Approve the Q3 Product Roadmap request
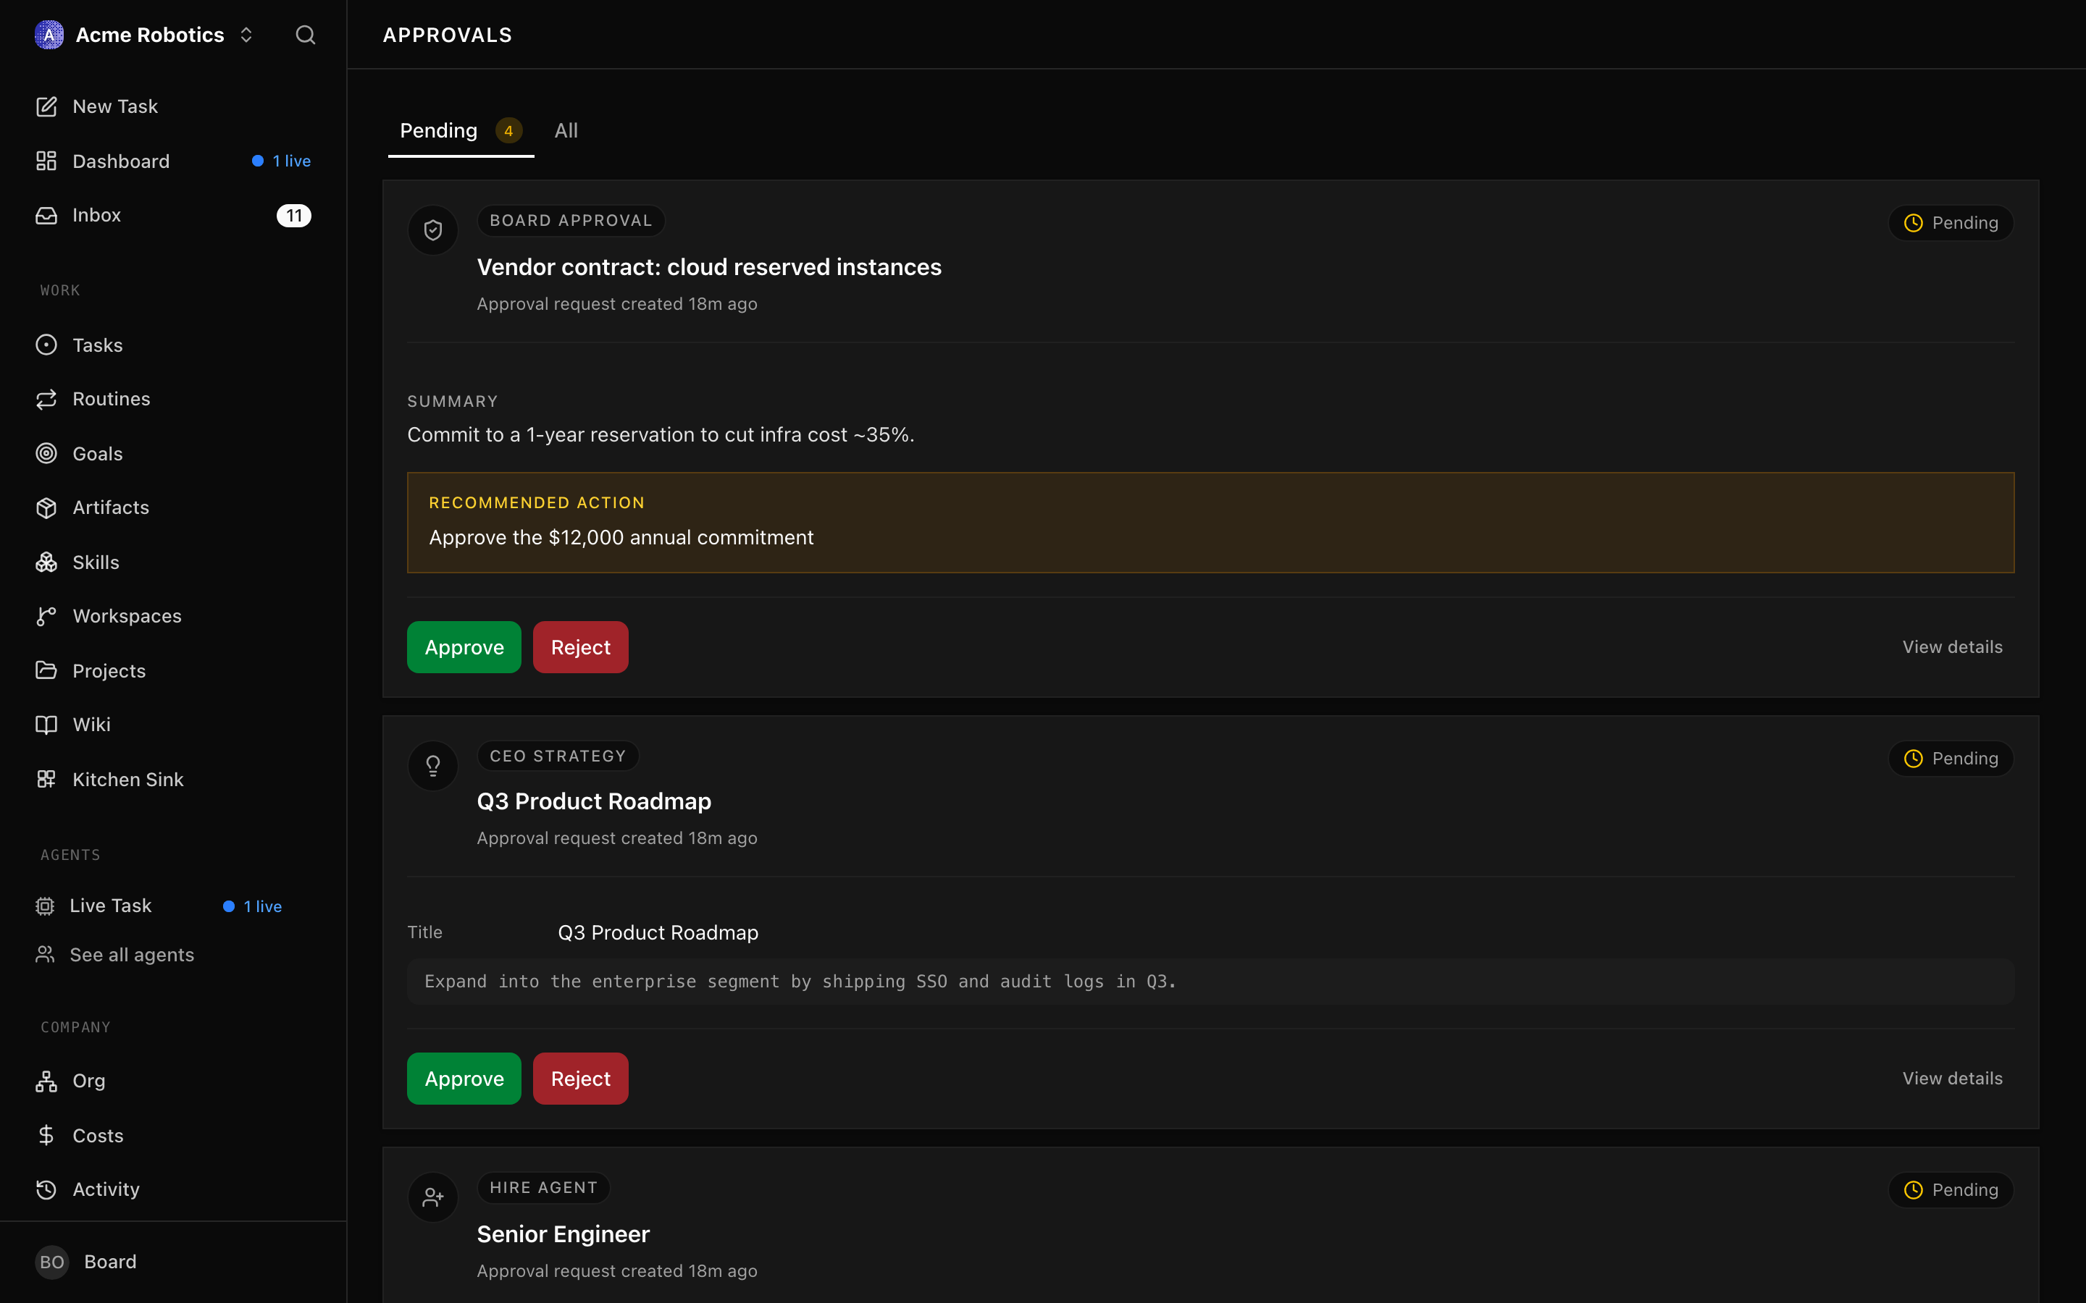The width and height of the screenshot is (2086, 1303). [464, 1078]
